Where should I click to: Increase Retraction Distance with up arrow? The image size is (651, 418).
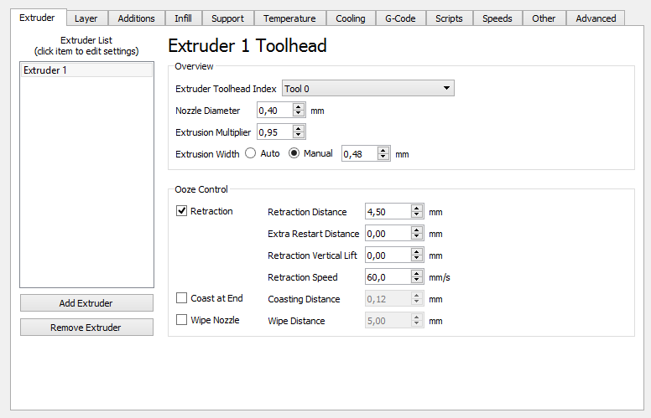[x=417, y=209]
